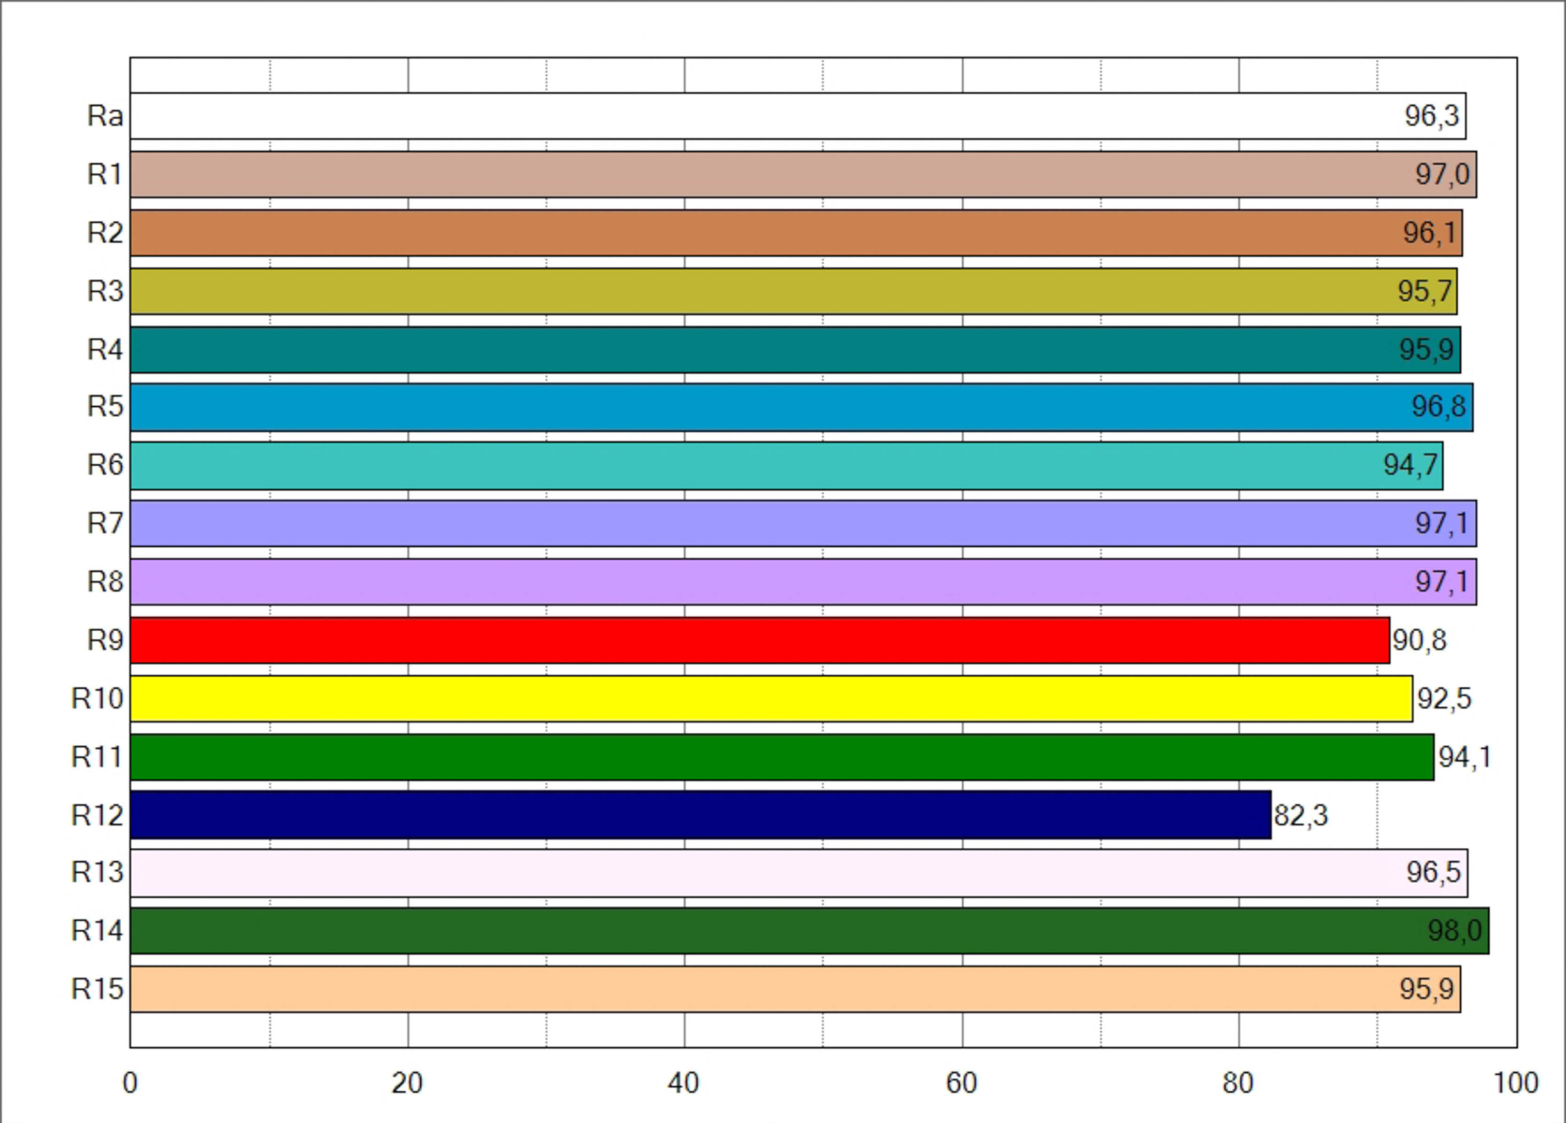Click the R12 navy blue bar
1566x1123 pixels.
coord(701,815)
